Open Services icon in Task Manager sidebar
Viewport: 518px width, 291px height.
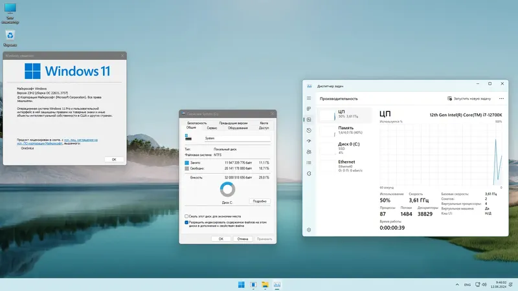pos(309,173)
